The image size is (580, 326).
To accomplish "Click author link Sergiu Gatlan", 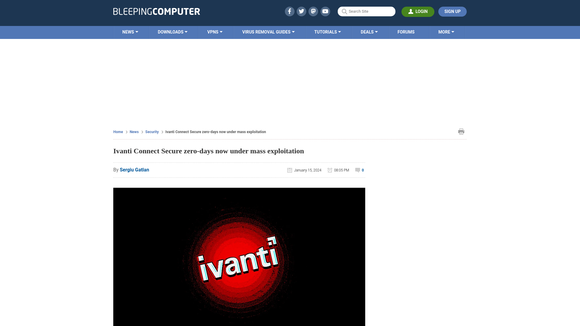I will [134, 170].
